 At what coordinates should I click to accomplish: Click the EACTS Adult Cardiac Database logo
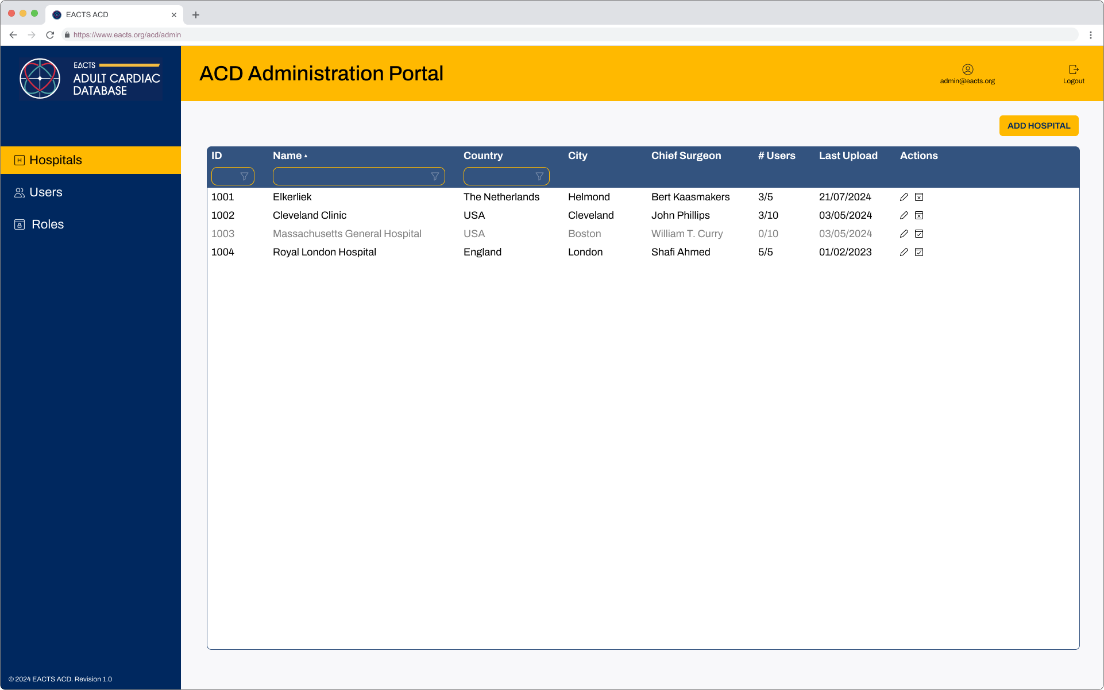[x=90, y=78]
